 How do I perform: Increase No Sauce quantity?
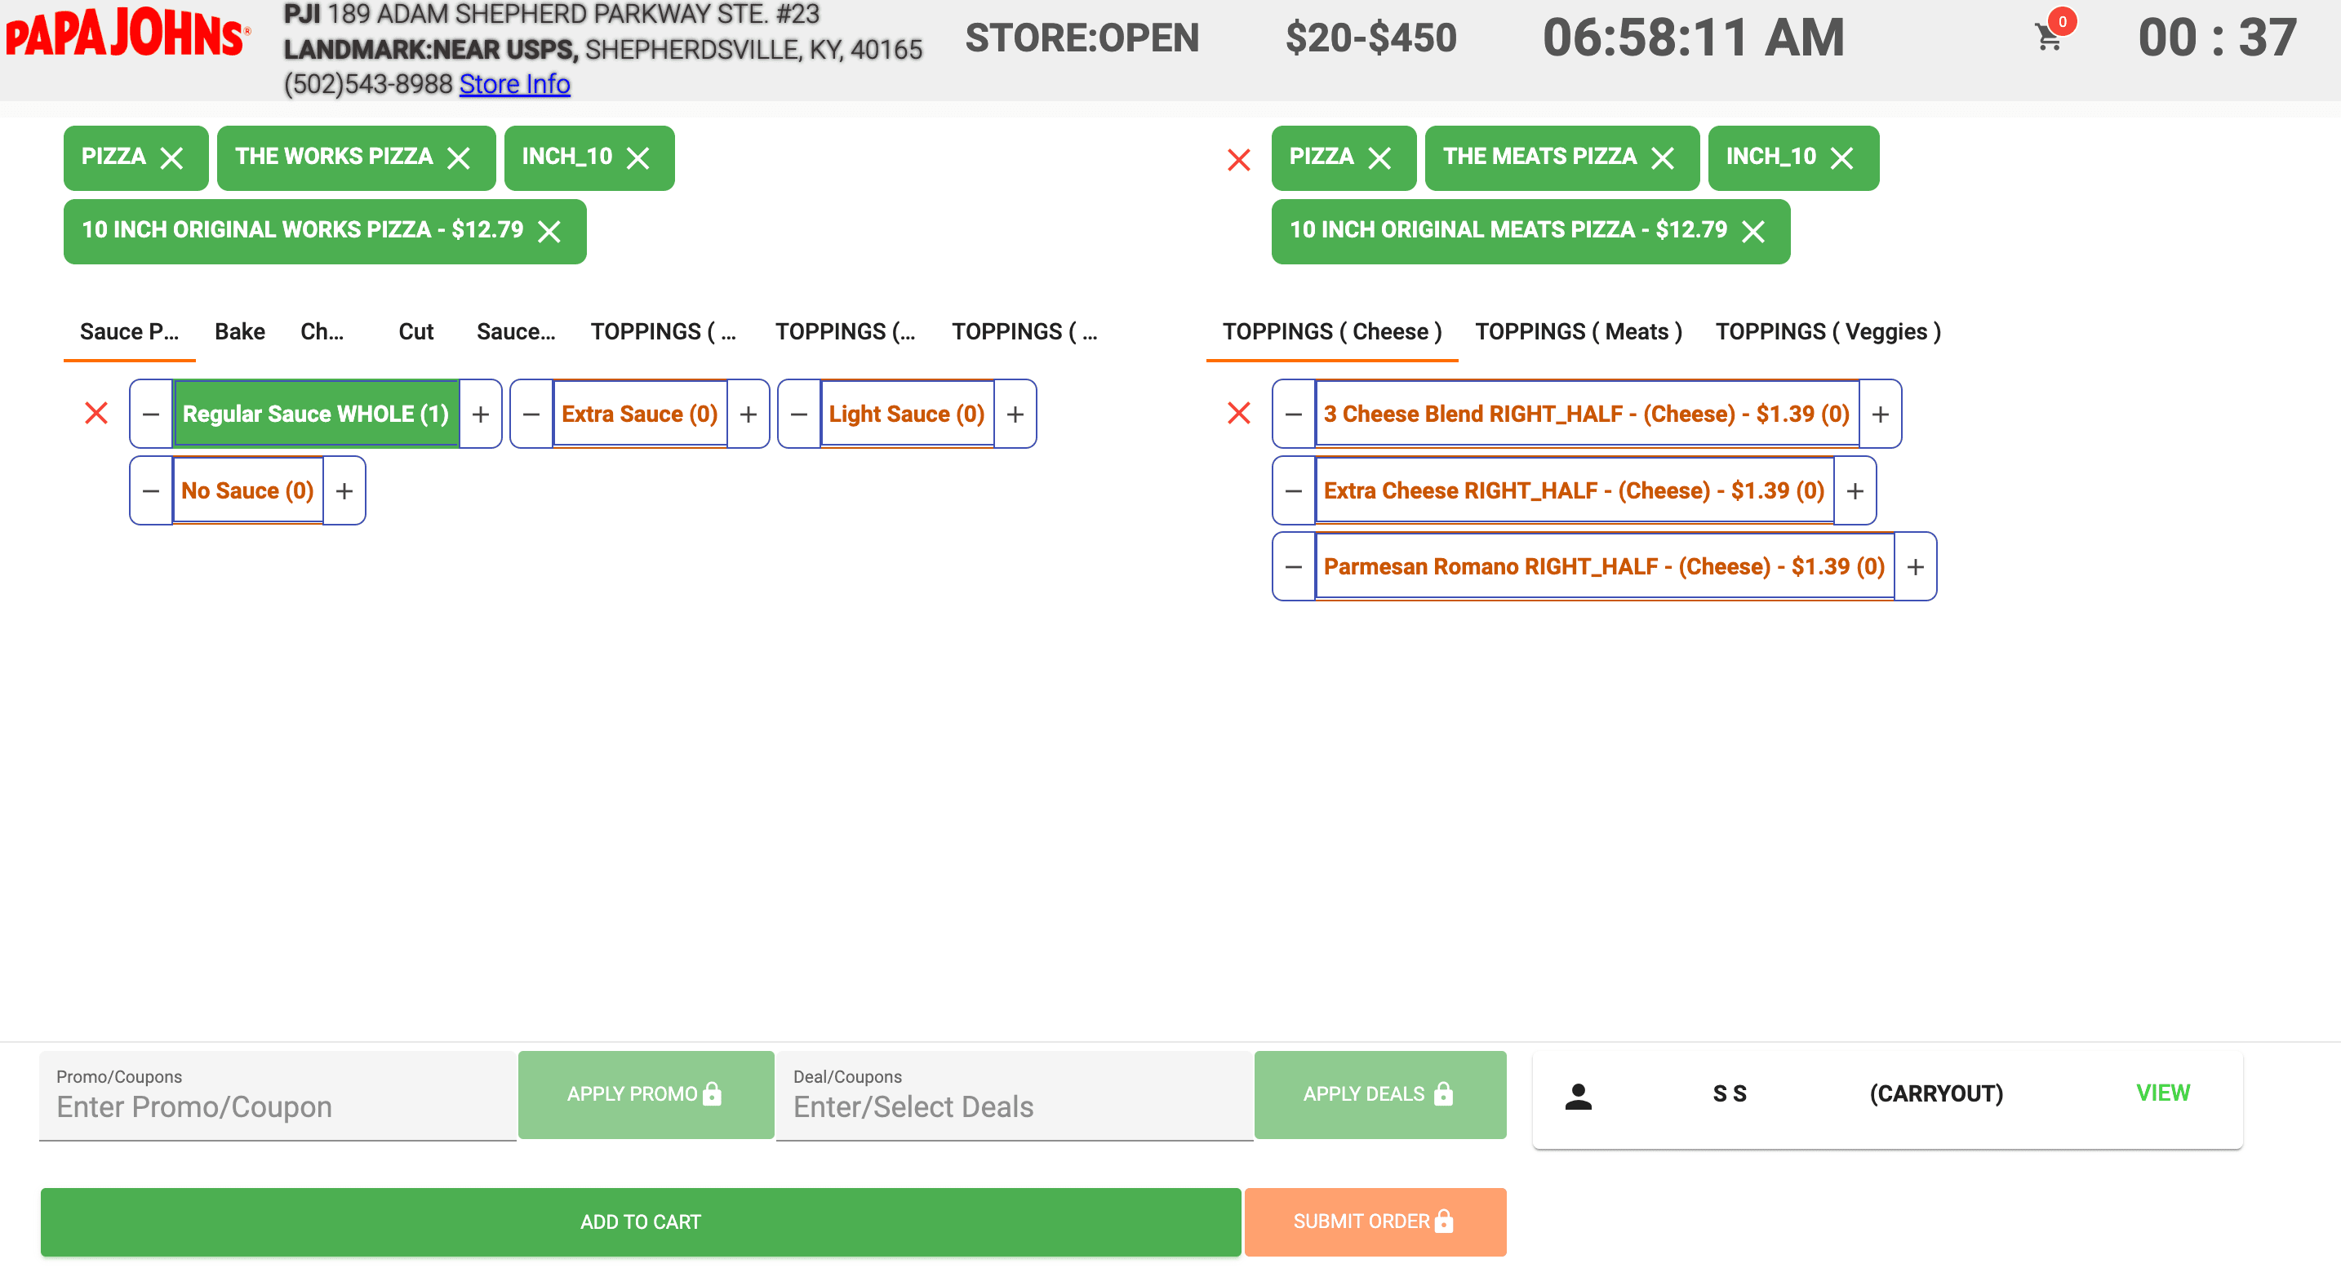tap(344, 491)
